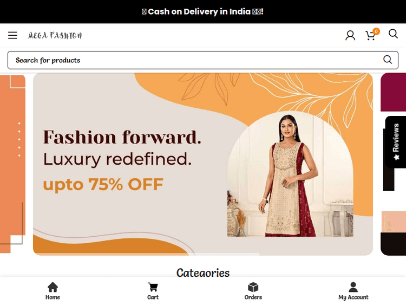Click the Fashion forward banner slide
This screenshot has height=305, width=406.
click(203, 164)
